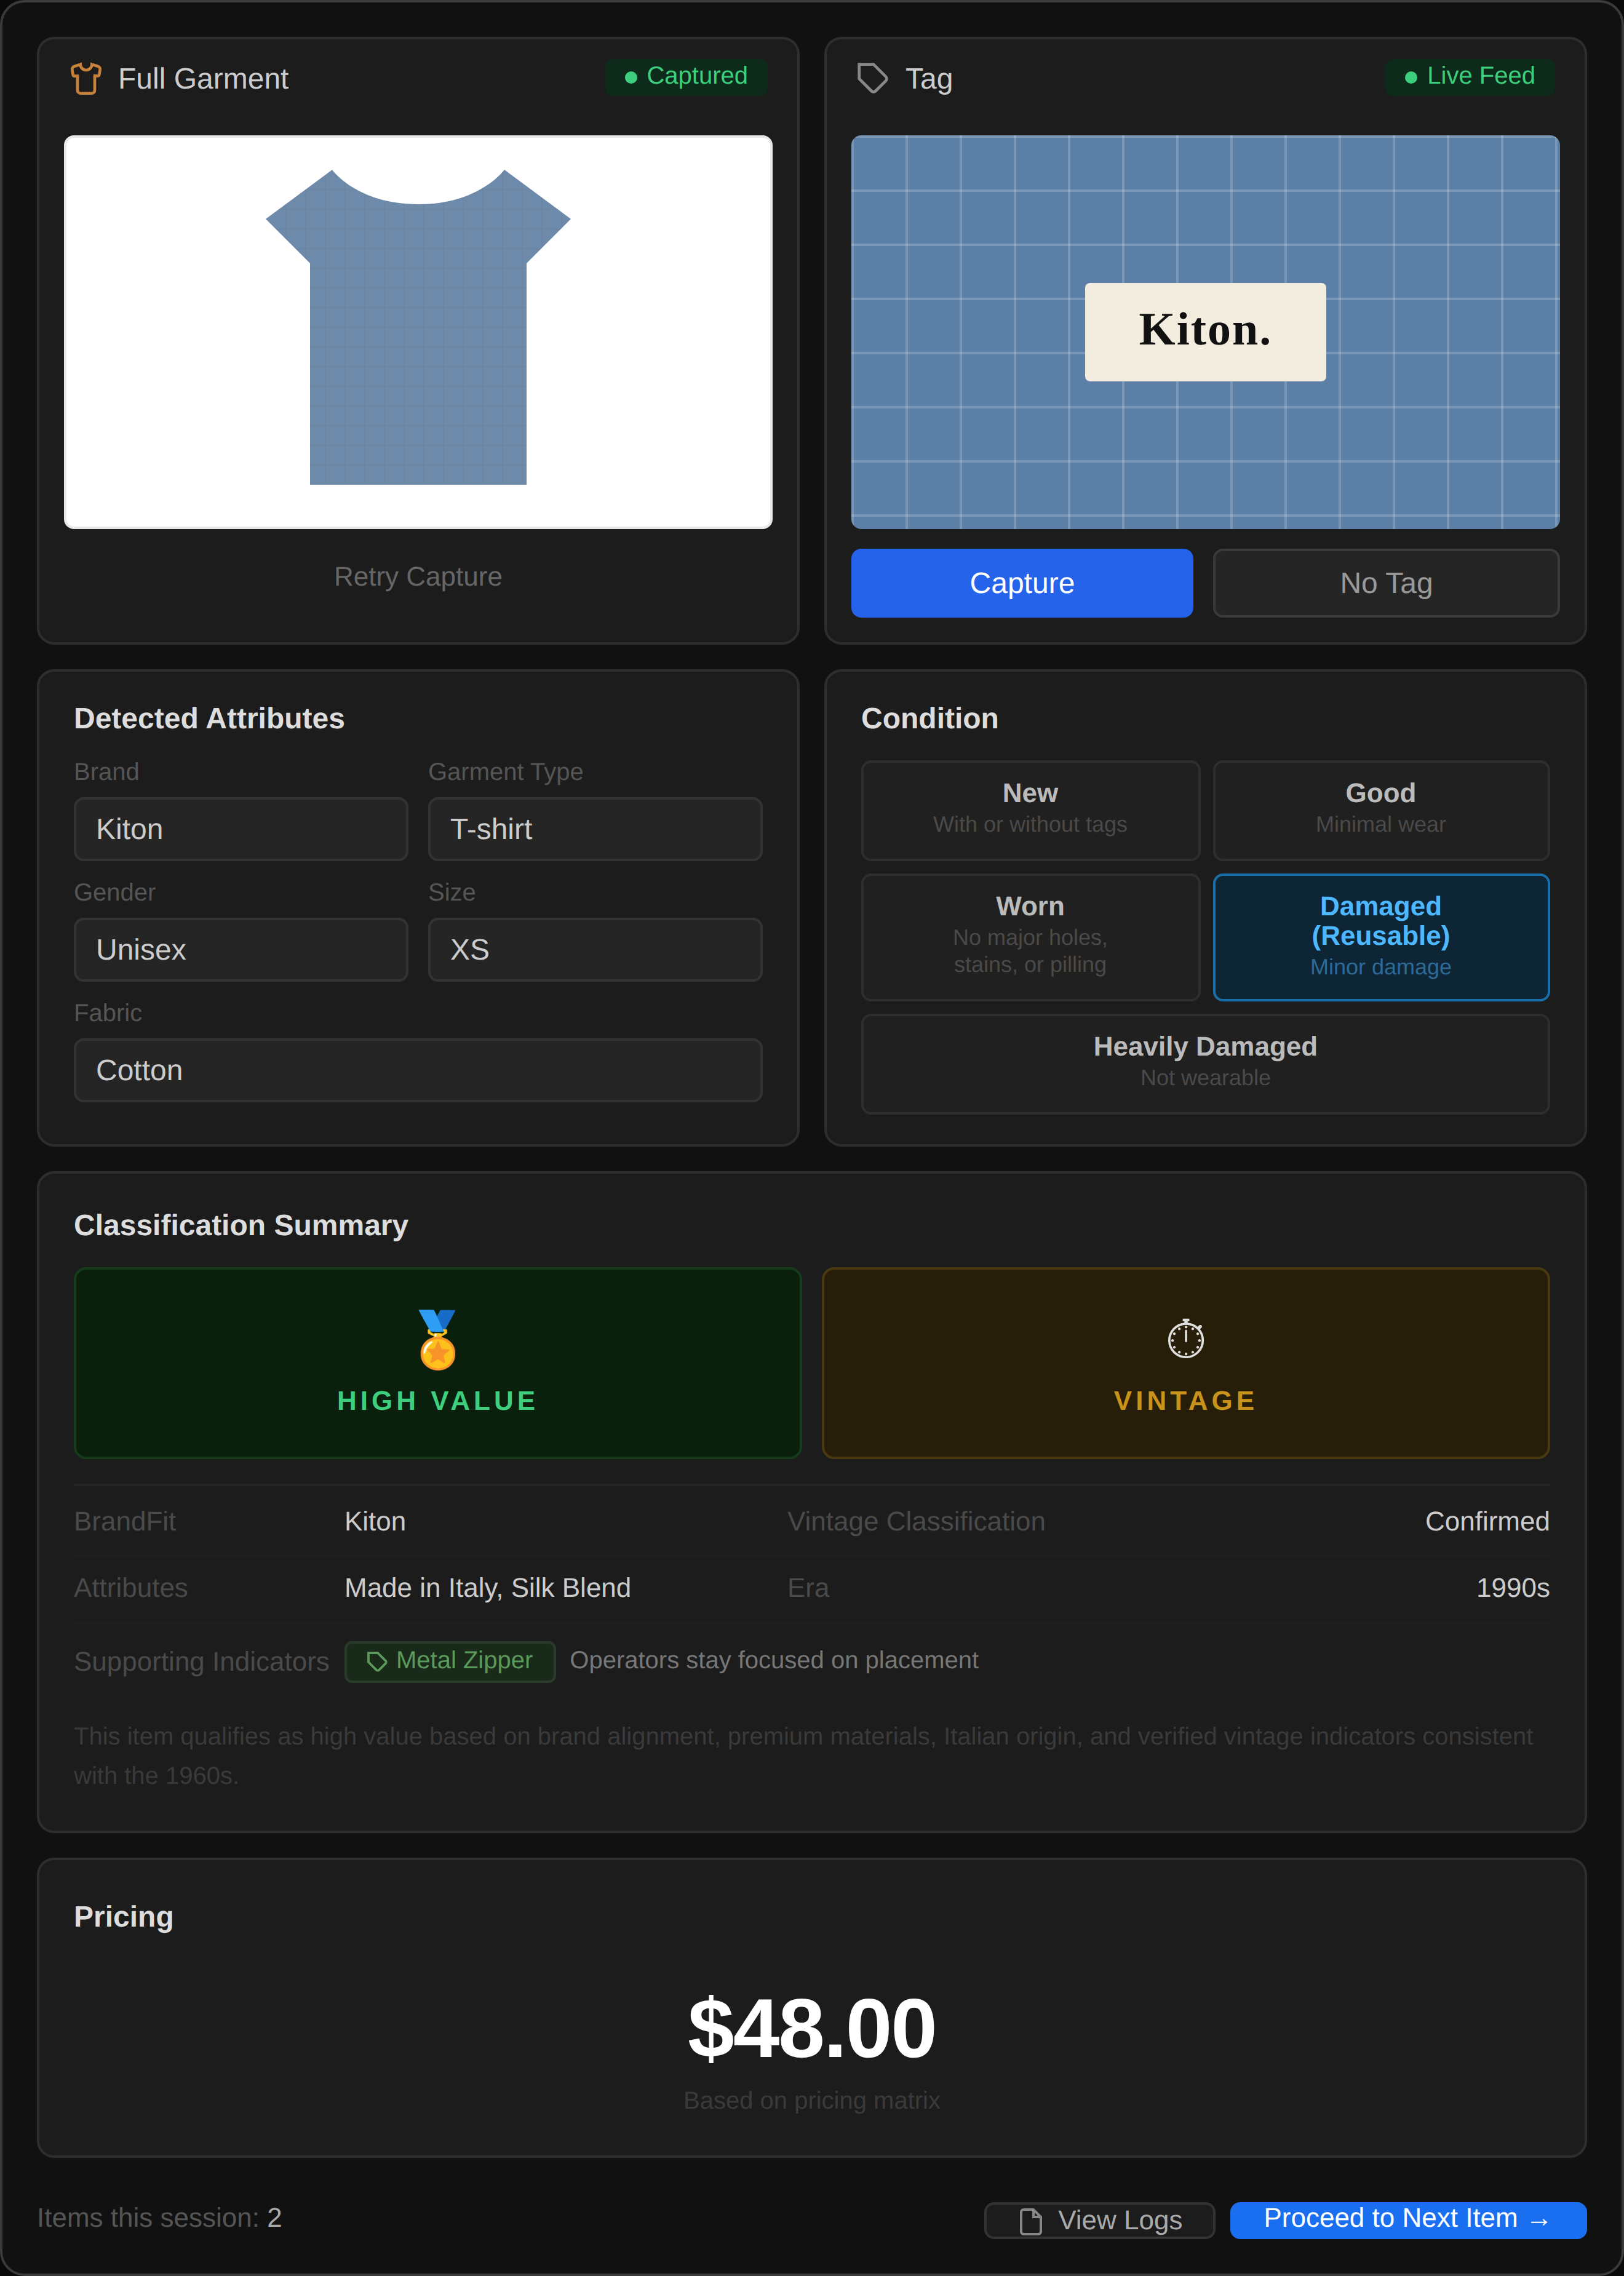Click 'Made in Italy, Silk Blend' attributes

click(487, 1588)
